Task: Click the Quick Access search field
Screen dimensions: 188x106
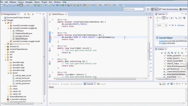Action: [134, 9]
